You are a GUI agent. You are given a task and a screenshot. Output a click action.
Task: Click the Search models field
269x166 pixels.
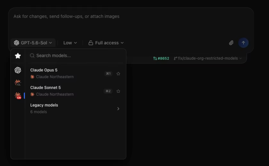tap(76, 56)
